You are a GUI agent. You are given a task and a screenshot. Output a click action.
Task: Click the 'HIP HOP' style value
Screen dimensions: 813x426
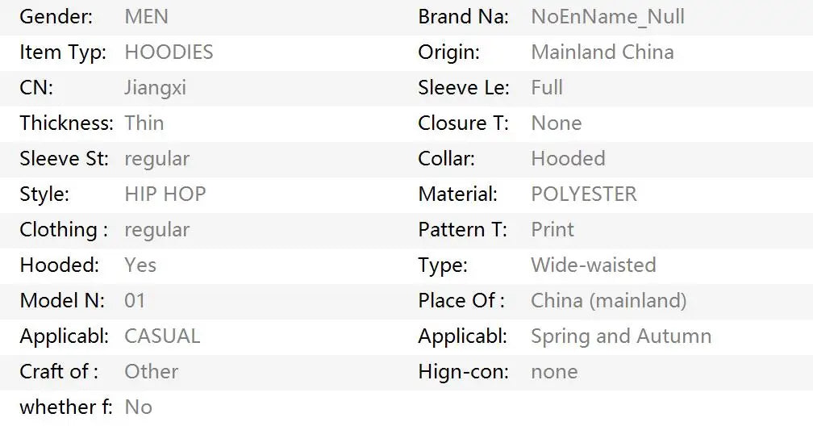[165, 194]
